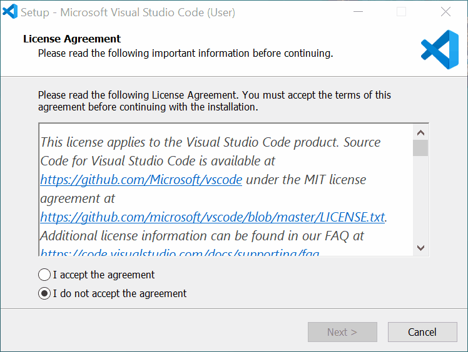Click the disabled maximize button
This screenshot has width=468, height=352.
[401, 12]
